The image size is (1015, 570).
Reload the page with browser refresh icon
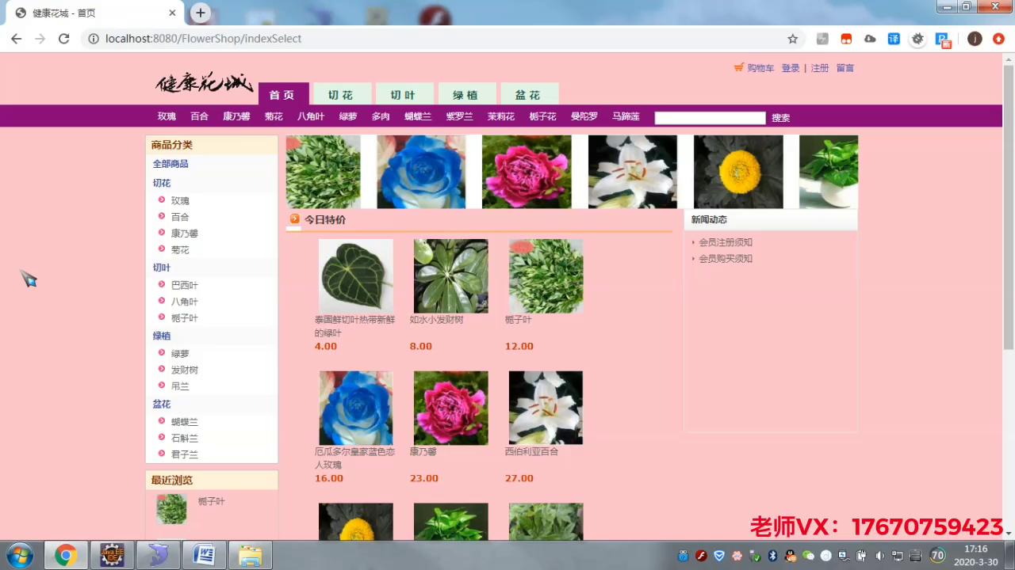[x=64, y=39]
